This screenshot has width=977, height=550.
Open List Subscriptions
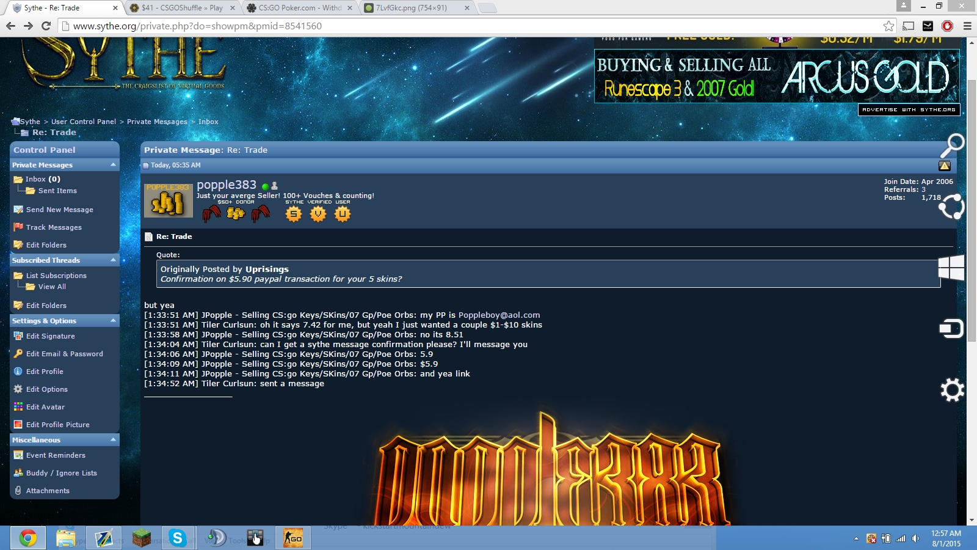pos(56,276)
